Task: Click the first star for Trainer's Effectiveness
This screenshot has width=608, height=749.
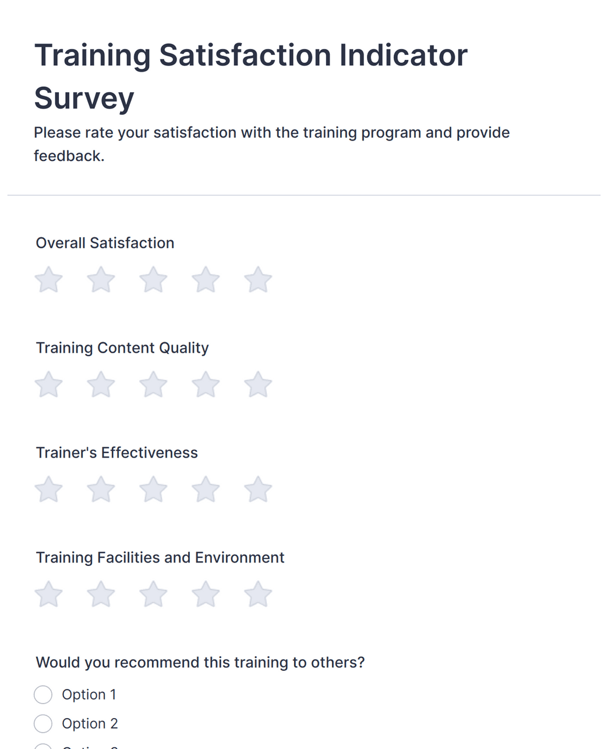Action: (48, 490)
